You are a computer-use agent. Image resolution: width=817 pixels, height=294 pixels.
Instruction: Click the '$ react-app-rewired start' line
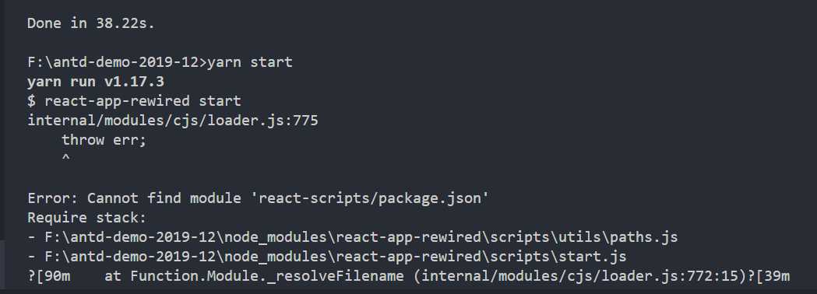click(x=134, y=101)
